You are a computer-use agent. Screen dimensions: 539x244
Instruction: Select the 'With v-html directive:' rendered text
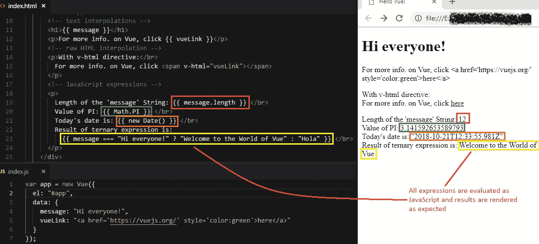pos(396,95)
